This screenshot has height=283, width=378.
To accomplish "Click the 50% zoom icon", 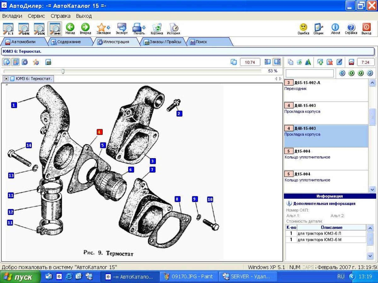I will click(x=24, y=29).
